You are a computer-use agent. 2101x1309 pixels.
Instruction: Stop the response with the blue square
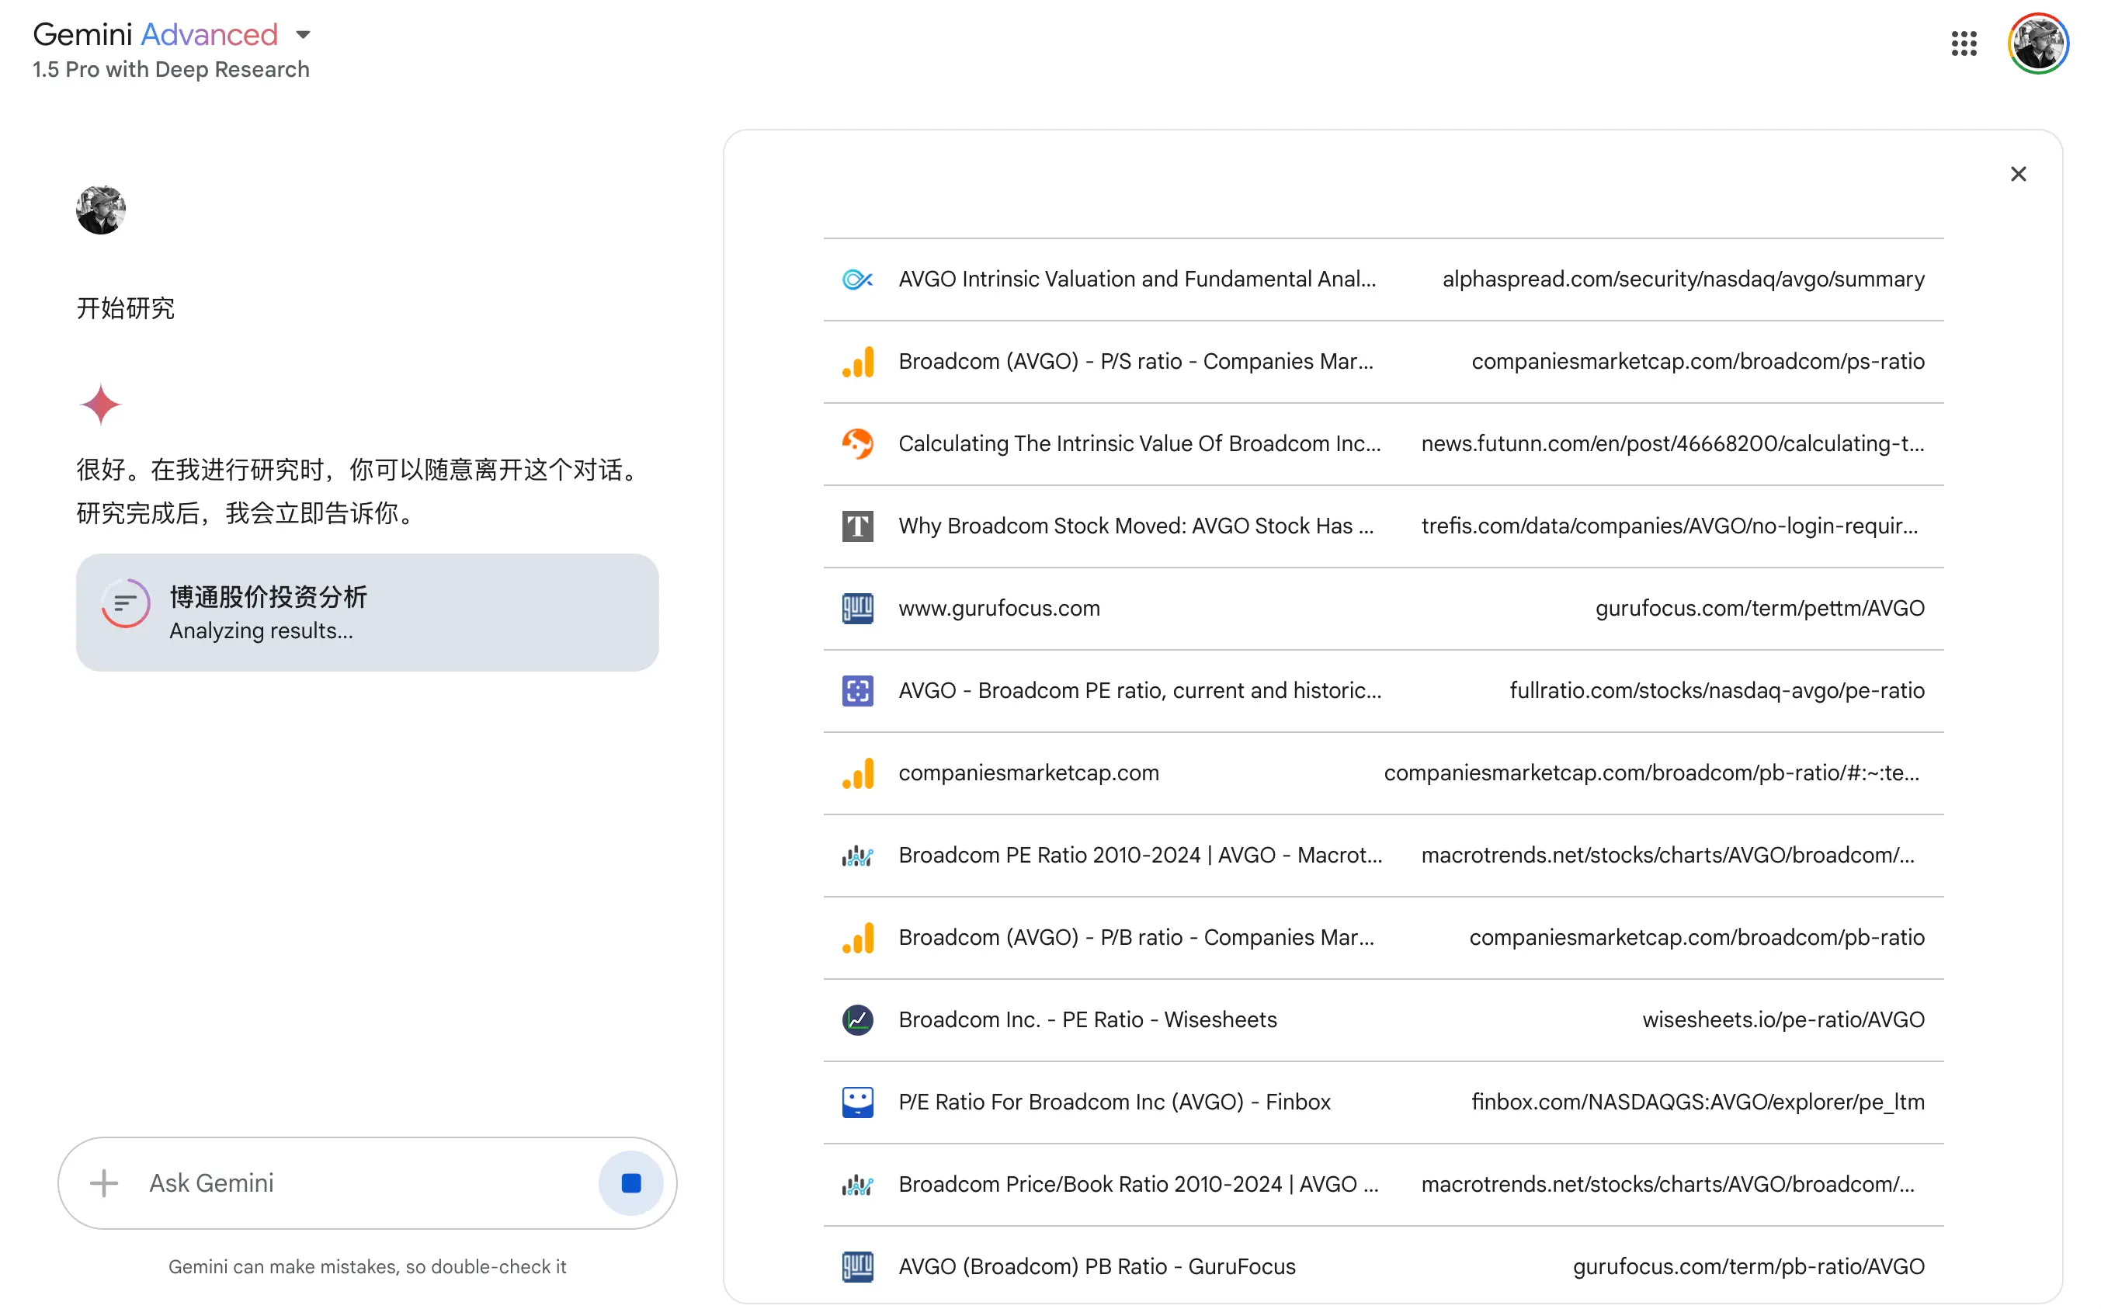(x=631, y=1182)
